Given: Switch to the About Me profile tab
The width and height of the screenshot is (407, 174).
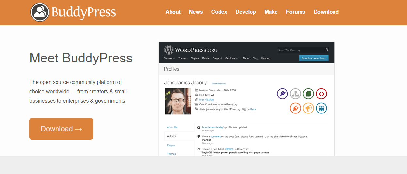Looking at the screenshot, I should click(x=172, y=127).
